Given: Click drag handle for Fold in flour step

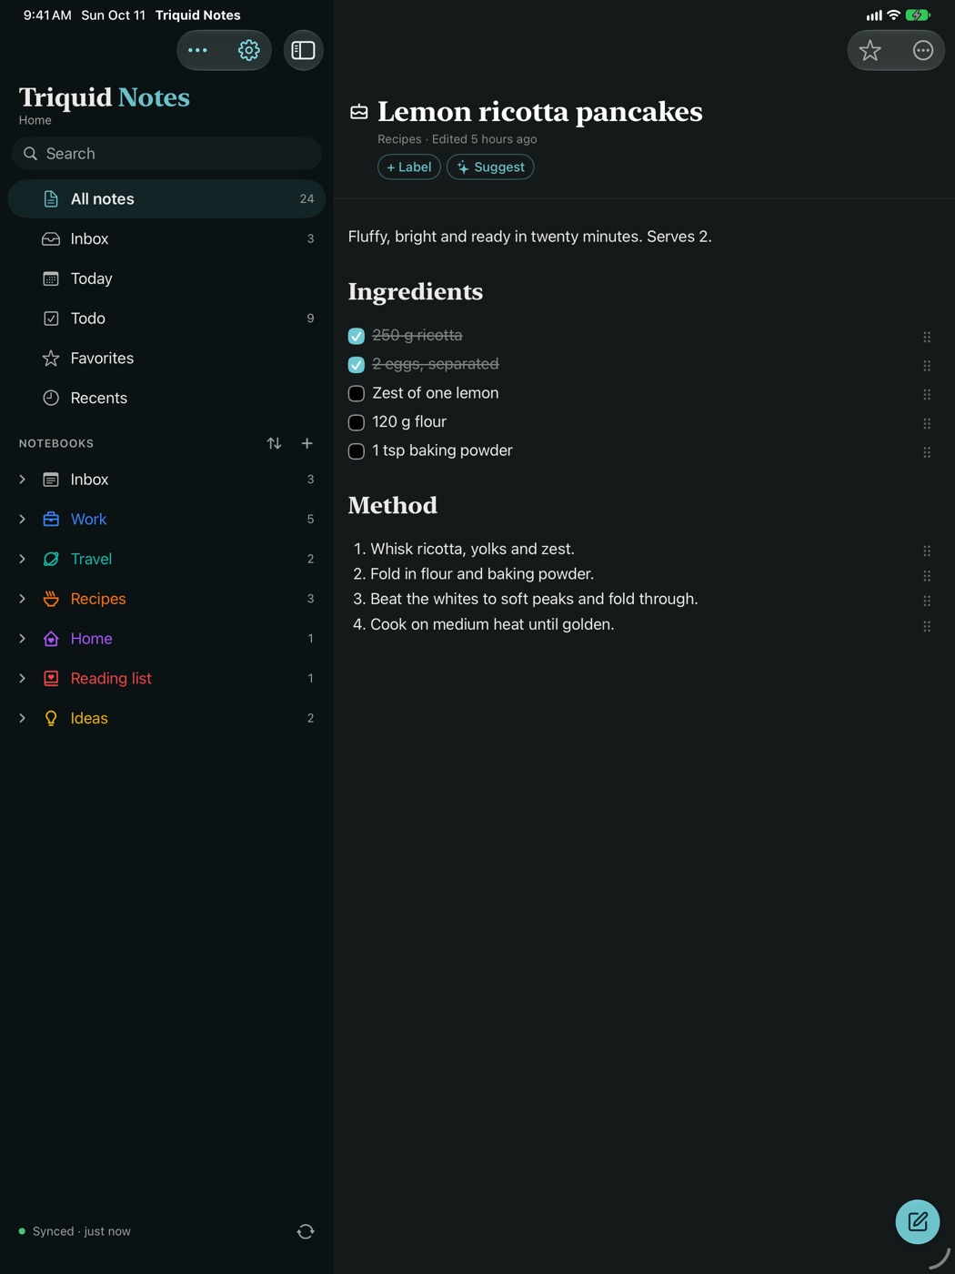Looking at the screenshot, I should [x=927, y=576].
